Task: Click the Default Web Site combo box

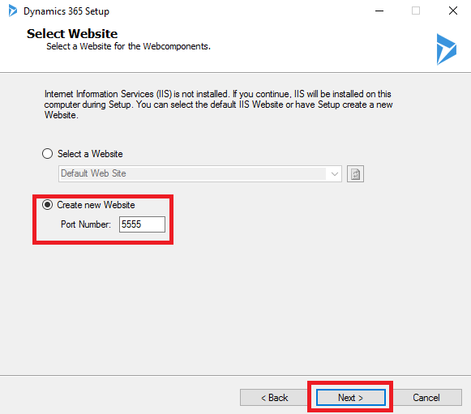Action: point(200,174)
